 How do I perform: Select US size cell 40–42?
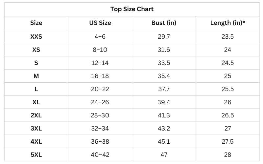pyautogui.click(x=100, y=154)
